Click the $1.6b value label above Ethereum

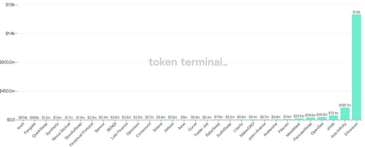356,12
